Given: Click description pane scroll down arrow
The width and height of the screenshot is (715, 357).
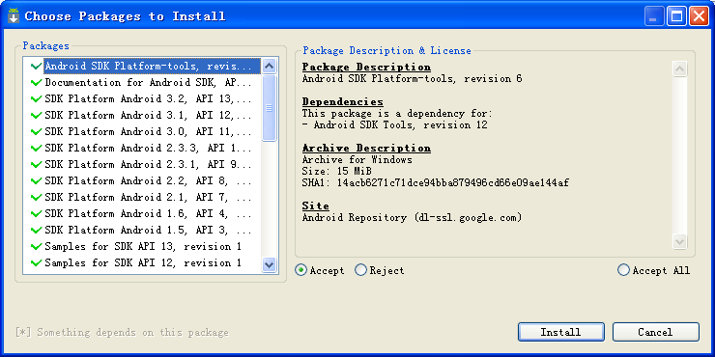Looking at the screenshot, I should click(x=680, y=241).
